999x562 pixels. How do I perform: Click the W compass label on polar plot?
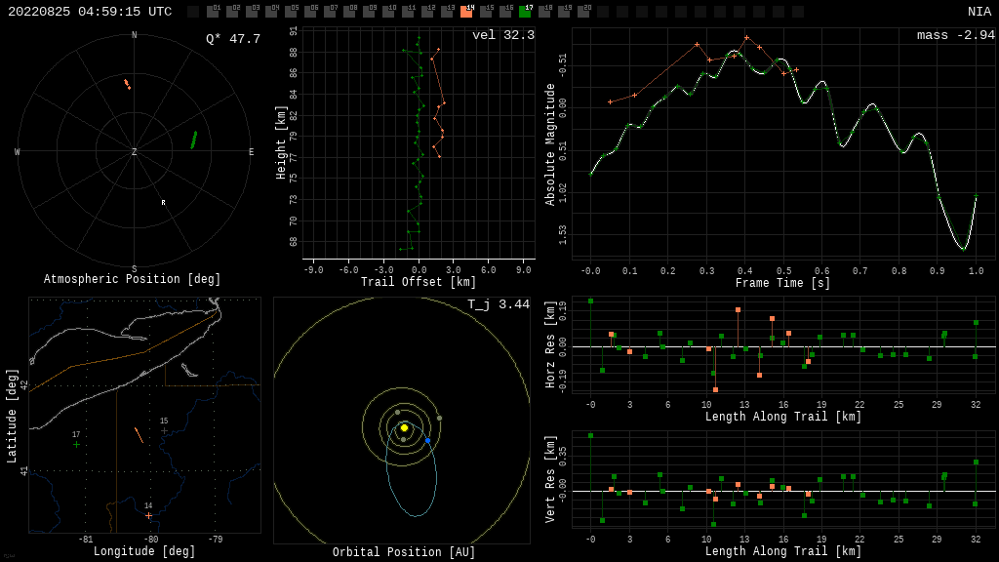coord(18,151)
